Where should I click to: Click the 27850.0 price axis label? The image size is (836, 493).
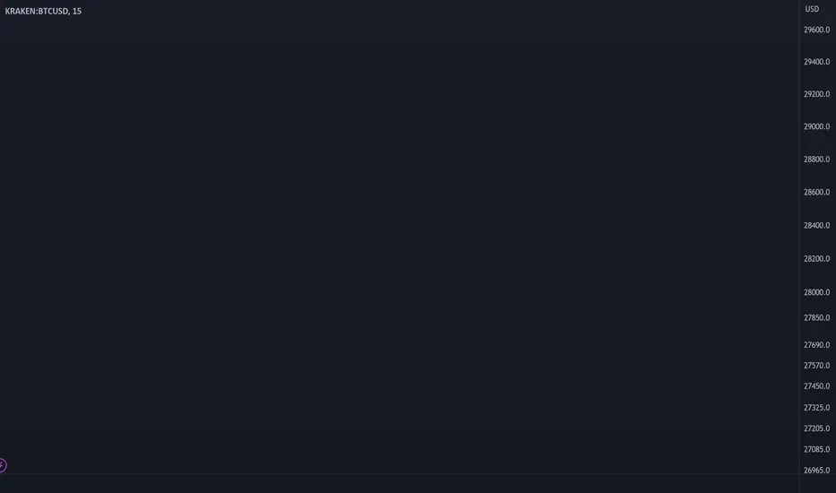point(817,317)
